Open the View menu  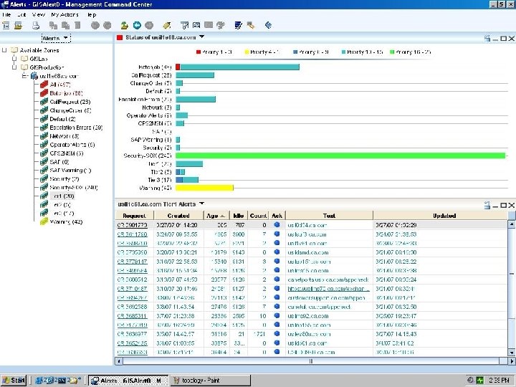(39, 15)
